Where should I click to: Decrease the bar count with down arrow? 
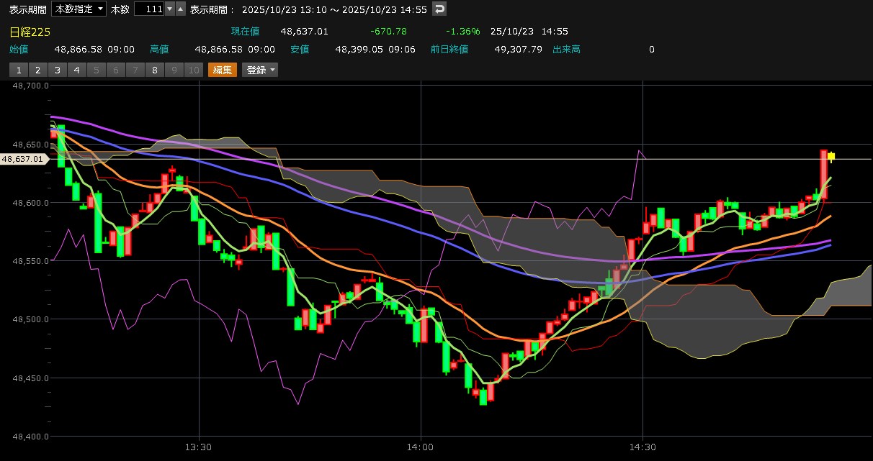coord(170,9)
